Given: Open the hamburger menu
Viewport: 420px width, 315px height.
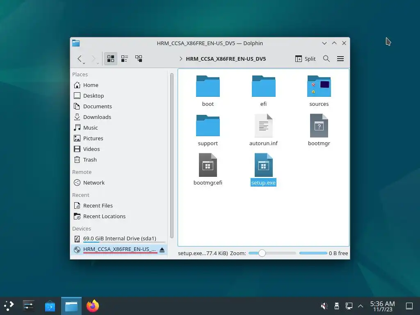Looking at the screenshot, I should tap(340, 59).
